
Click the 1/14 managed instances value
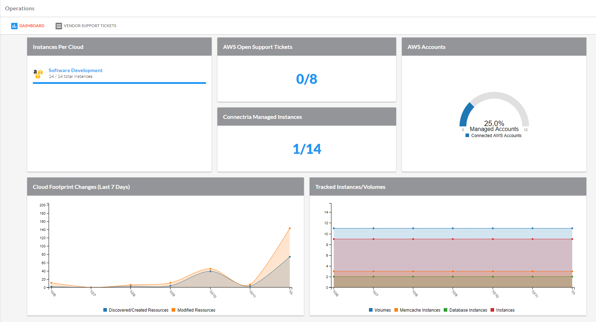(307, 149)
